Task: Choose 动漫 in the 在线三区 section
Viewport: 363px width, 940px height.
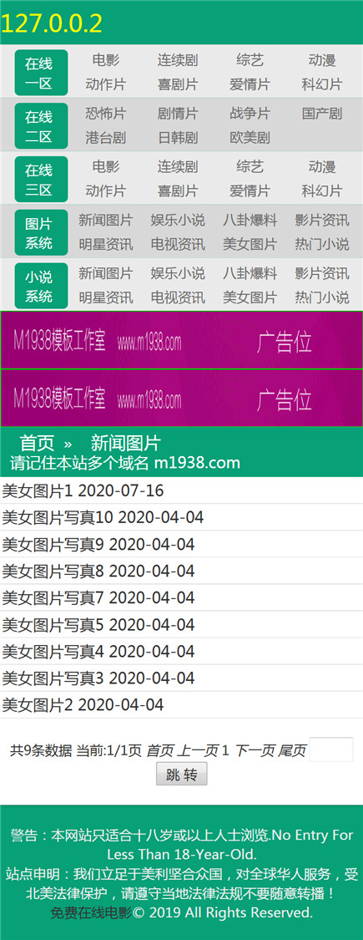Action: pos(321,167)
